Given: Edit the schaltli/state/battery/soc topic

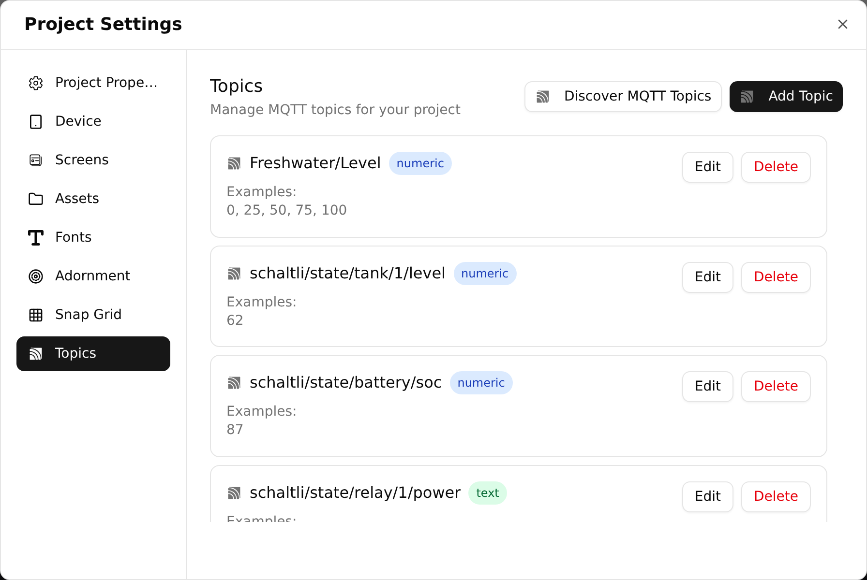Looking at the screenshot, I should coord(708,387).
